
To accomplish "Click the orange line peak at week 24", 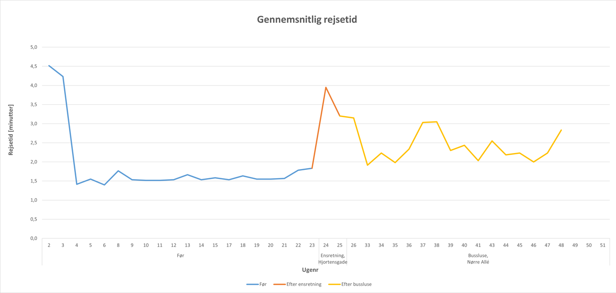I will pos(326,88).
